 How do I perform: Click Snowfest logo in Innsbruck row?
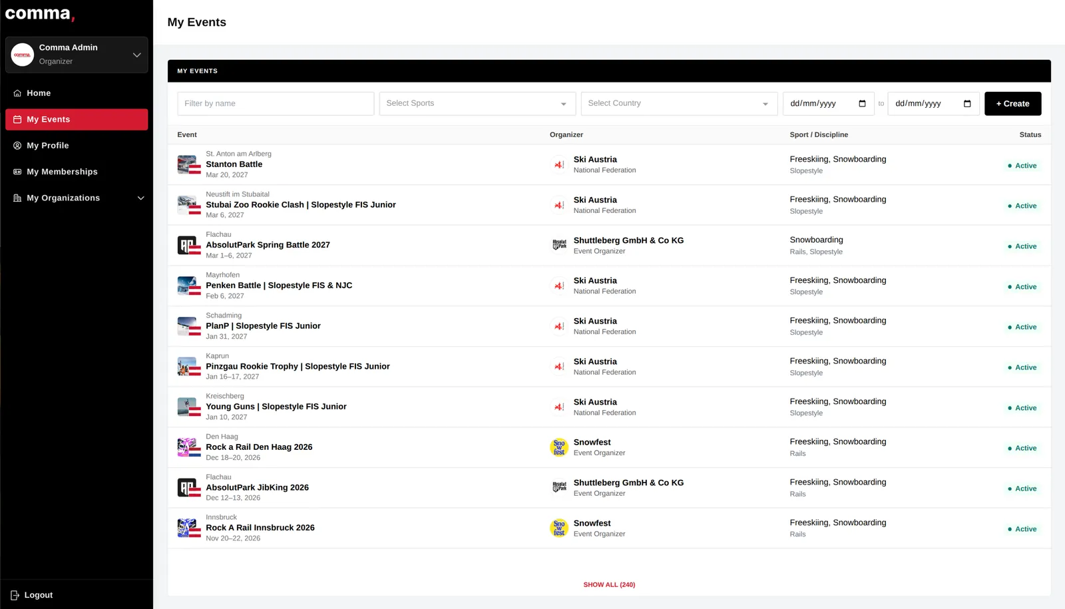tap(559, 528)
